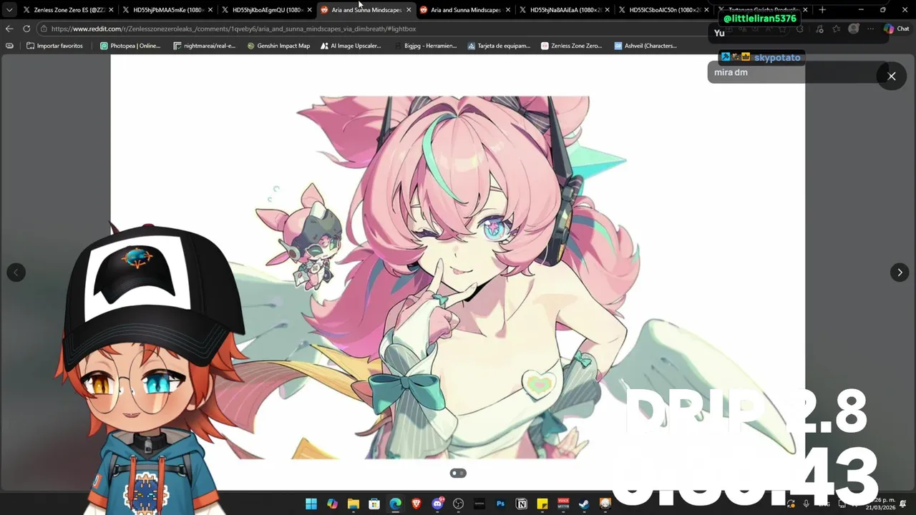Viewport: 916px width, 515px height.
Task: Close the Zenless Zone Zero ES tab
Action: click(111, 10)
